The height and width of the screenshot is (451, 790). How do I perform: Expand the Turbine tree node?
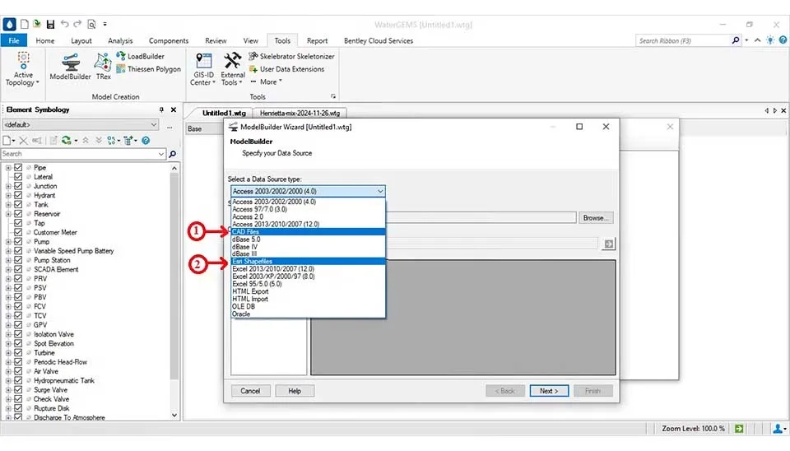(x=8, y=353)
